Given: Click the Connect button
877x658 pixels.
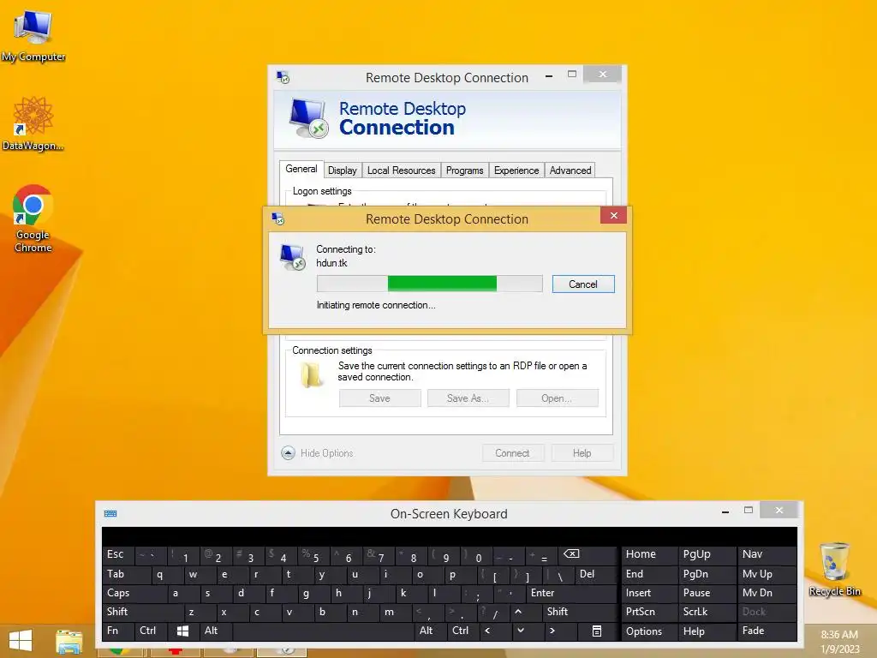Looking at the screenshot, I should click(512, 453).
